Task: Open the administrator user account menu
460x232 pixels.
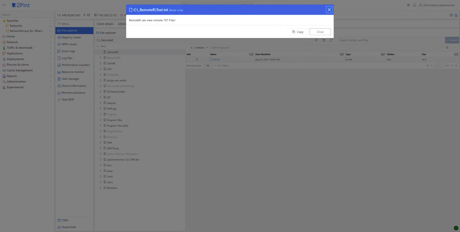Action: pyautogui.click(x=437, y=5)
